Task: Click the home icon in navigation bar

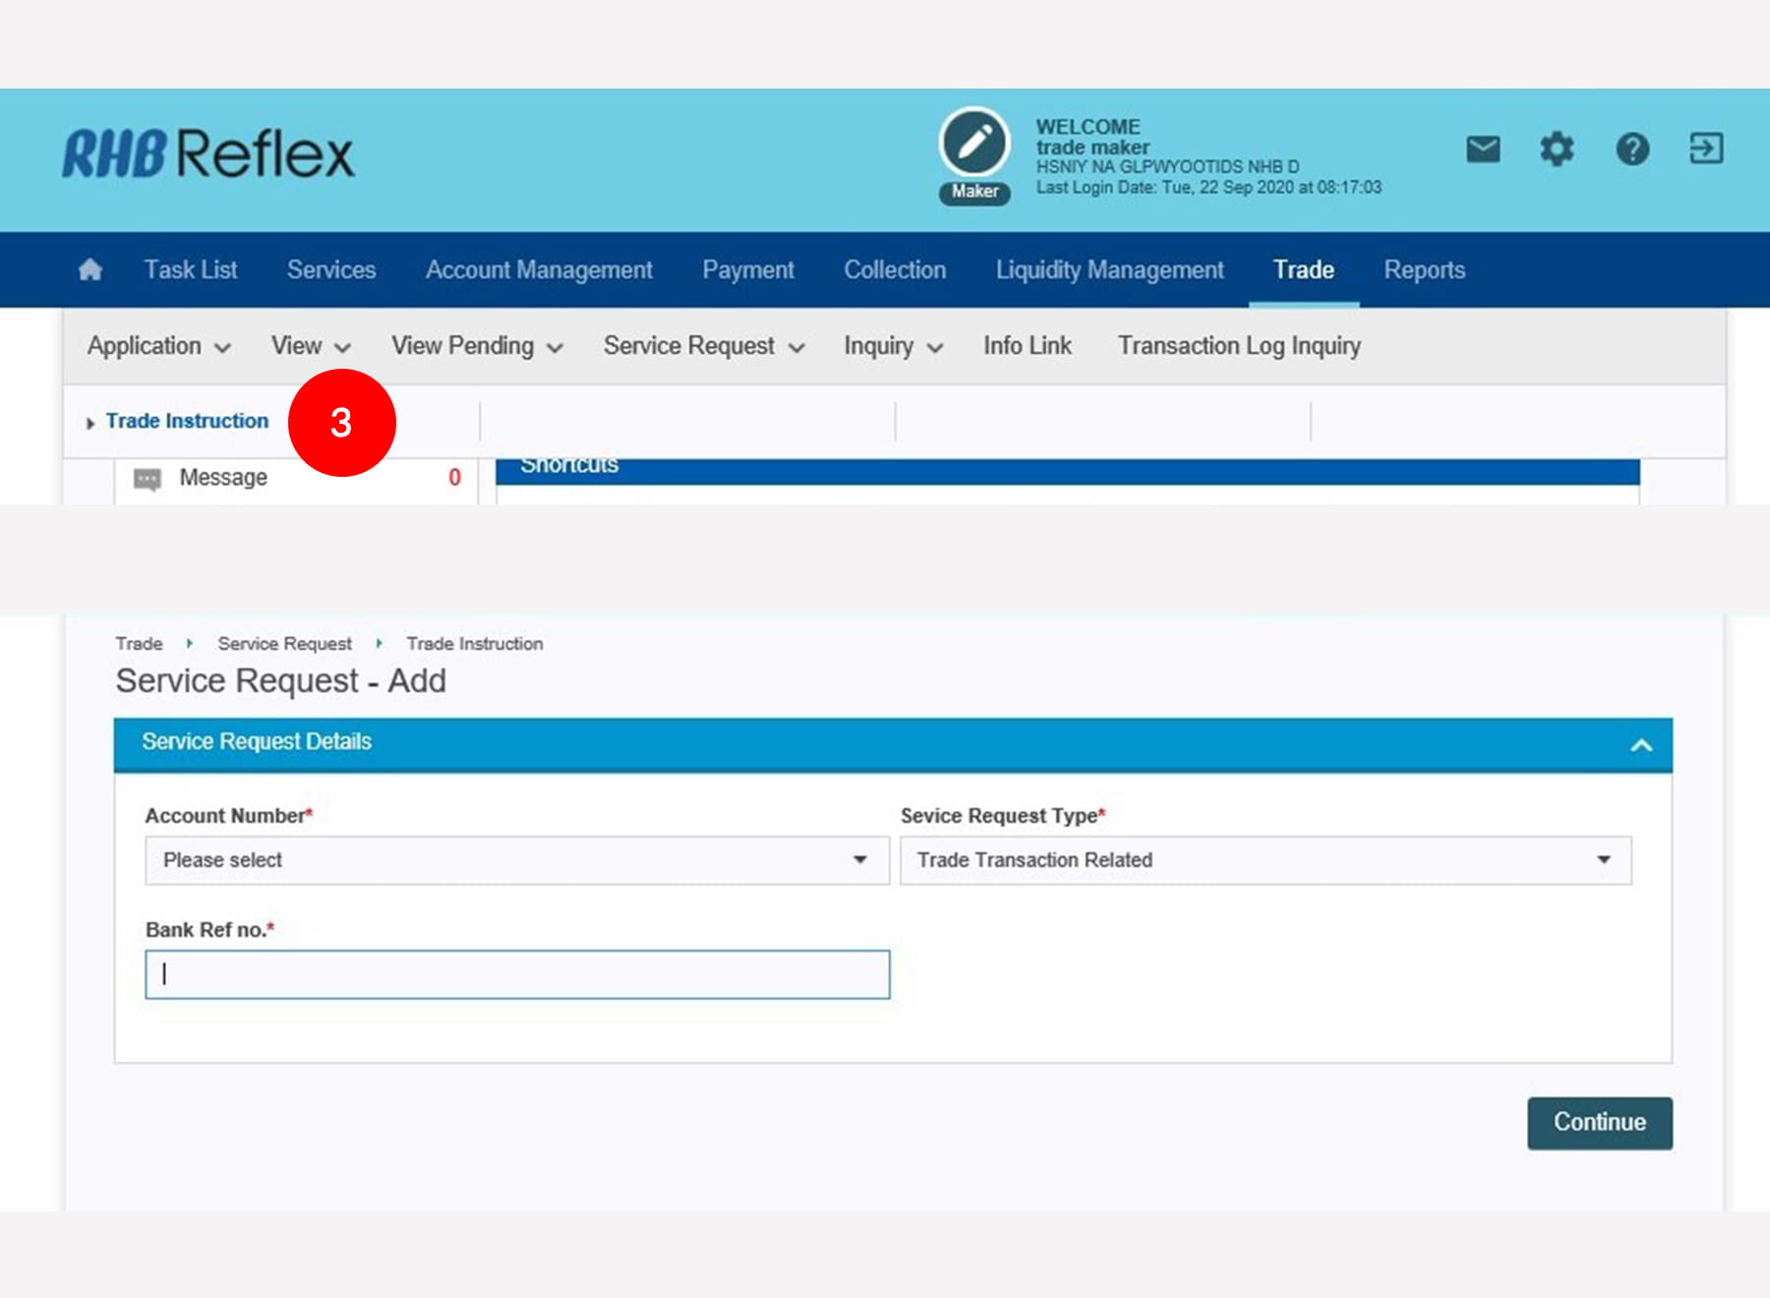Action: [x=90, y=269]
